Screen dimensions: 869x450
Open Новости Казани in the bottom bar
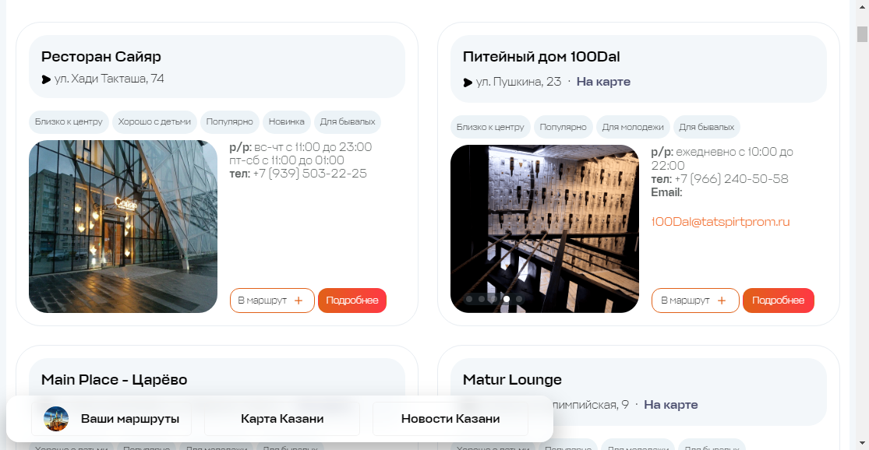450,419
